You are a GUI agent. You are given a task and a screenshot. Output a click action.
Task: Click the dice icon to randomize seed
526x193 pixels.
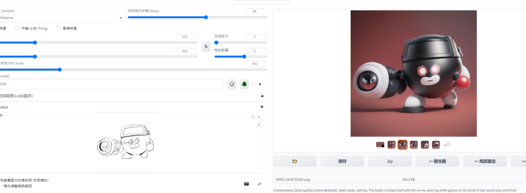tap(231, 84)
